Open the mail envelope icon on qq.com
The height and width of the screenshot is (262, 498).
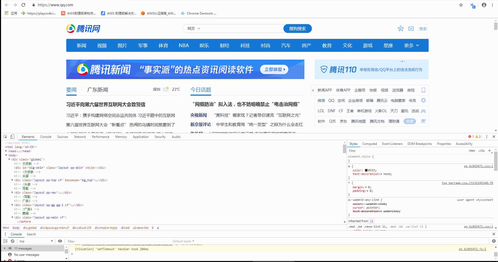[411, 29]
